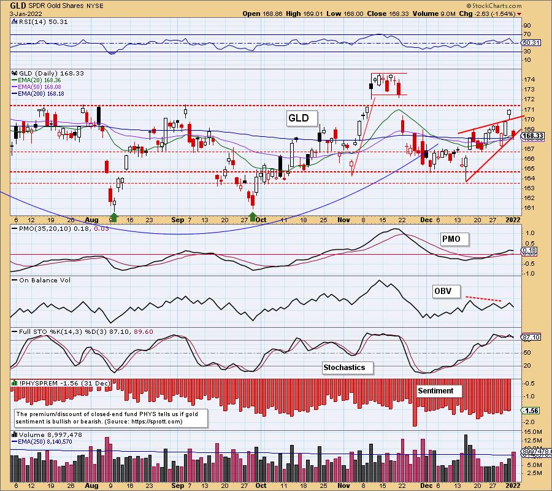
Task: Open the StockCharts.com copyright link
Action: coord(494,6)
